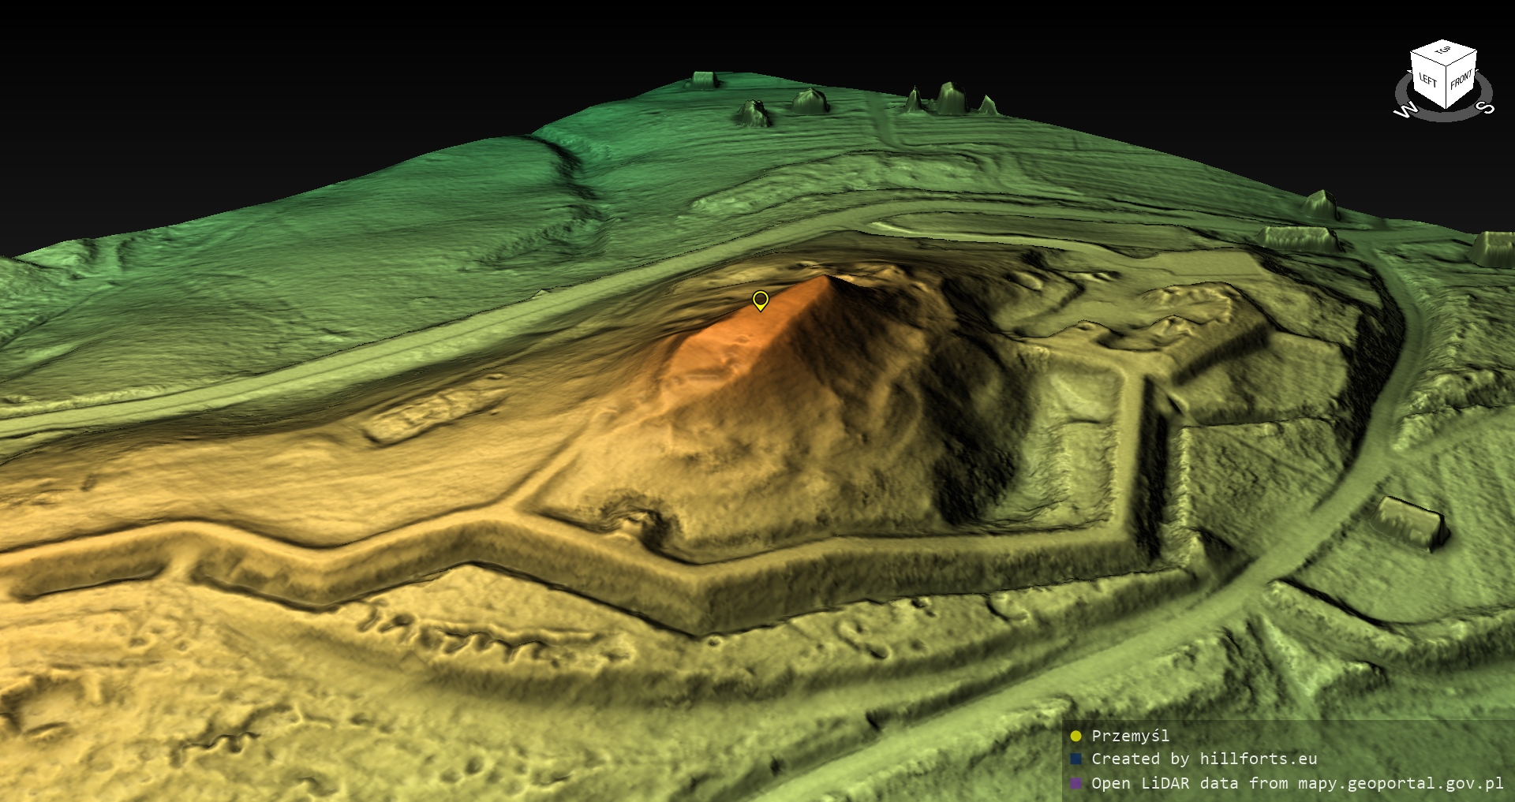
Task: Click the S compass letter
Action: pyautogui.click(x=1486, y=107)
